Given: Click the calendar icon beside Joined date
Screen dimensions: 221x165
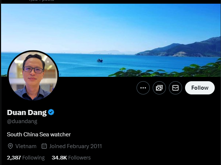Looking at the screenshot, I should coord(44,146).
